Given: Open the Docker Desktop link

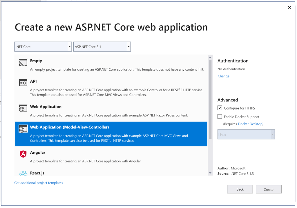Looking at the screenshot, I should tap(250, 124).
